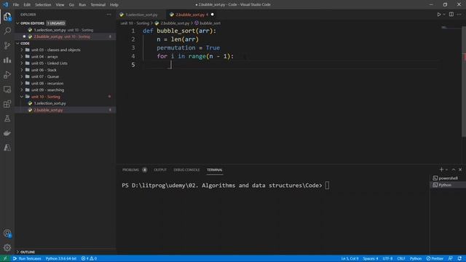Click the VS Code logo in title bar
466x262 pixels.
[x=5, y=4]
